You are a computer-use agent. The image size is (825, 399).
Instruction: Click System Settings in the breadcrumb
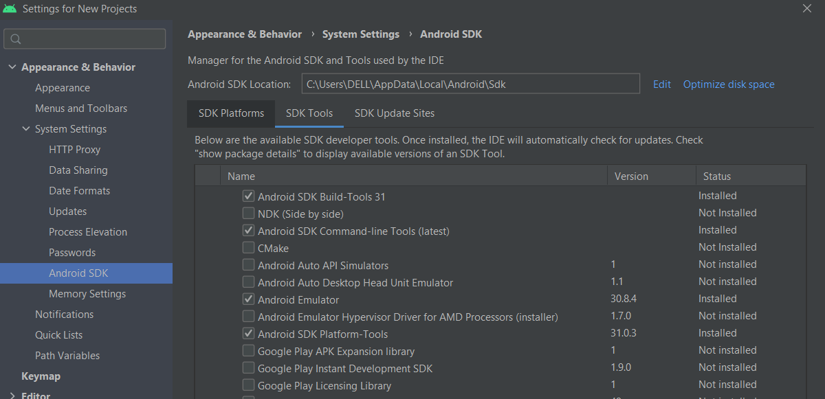(361, 34)
